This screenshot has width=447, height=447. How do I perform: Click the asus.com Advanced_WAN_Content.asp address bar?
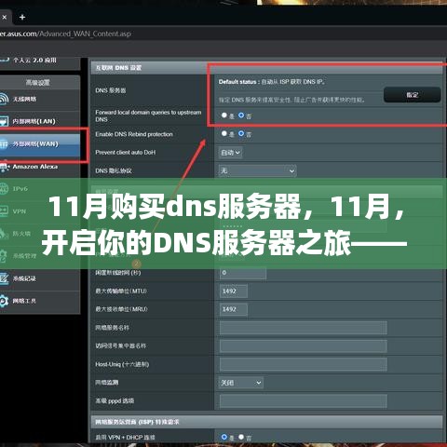click(65, 34)
